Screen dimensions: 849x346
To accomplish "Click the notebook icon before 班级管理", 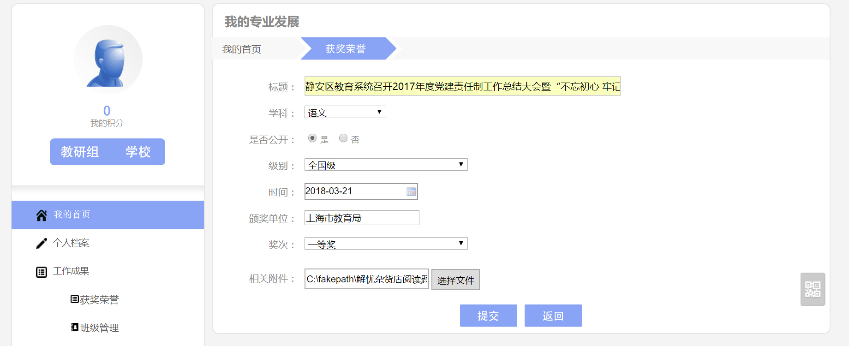I will pyautogui.click(x=74, y=327).
